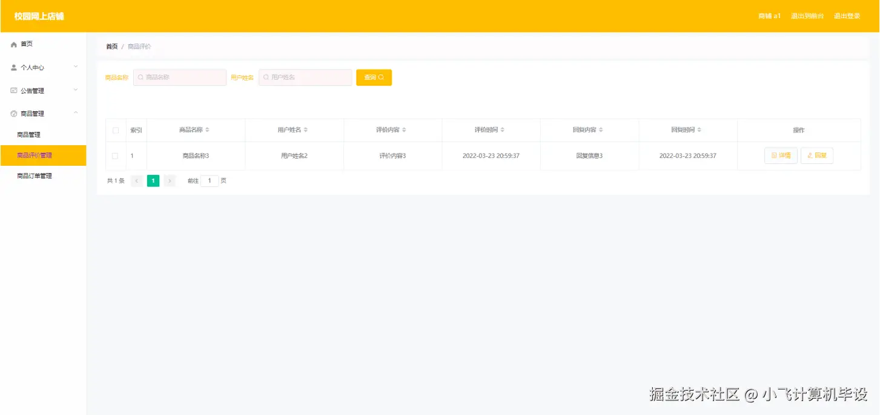Image resolution: width=880 pixels, height=415 pixels.
Task: Focus the 用户姓名 search input
Action: (305, 77)
